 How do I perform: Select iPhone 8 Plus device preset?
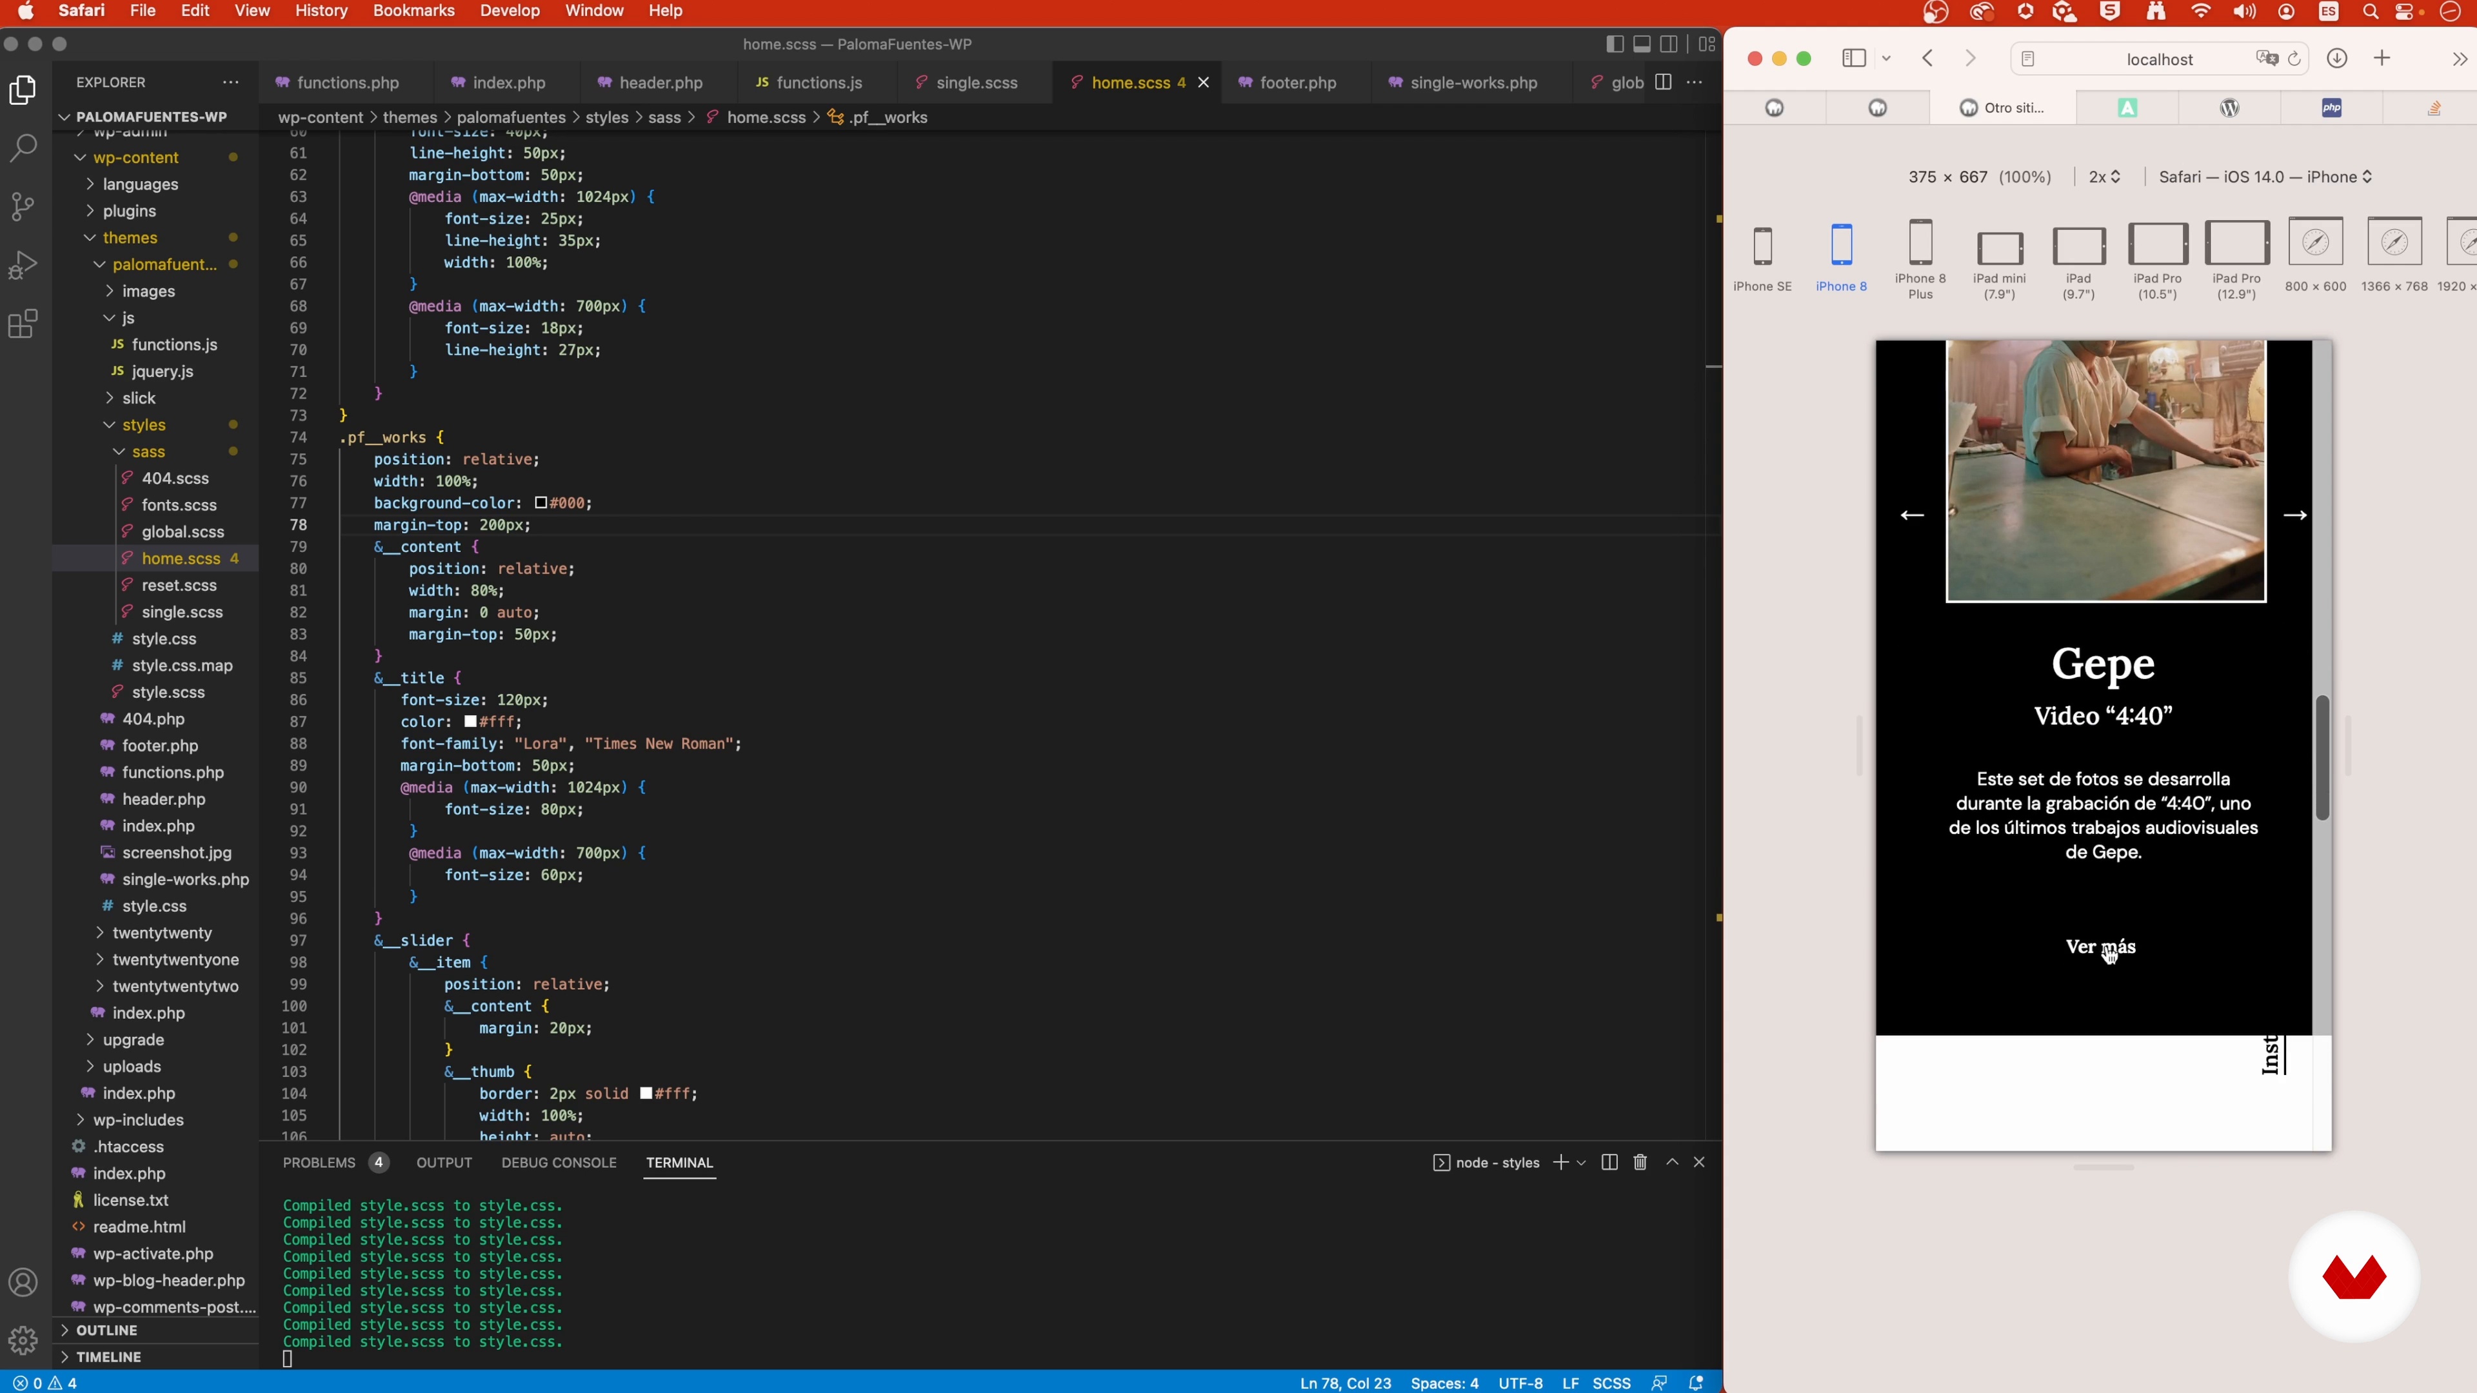(x=1920, y=259)
